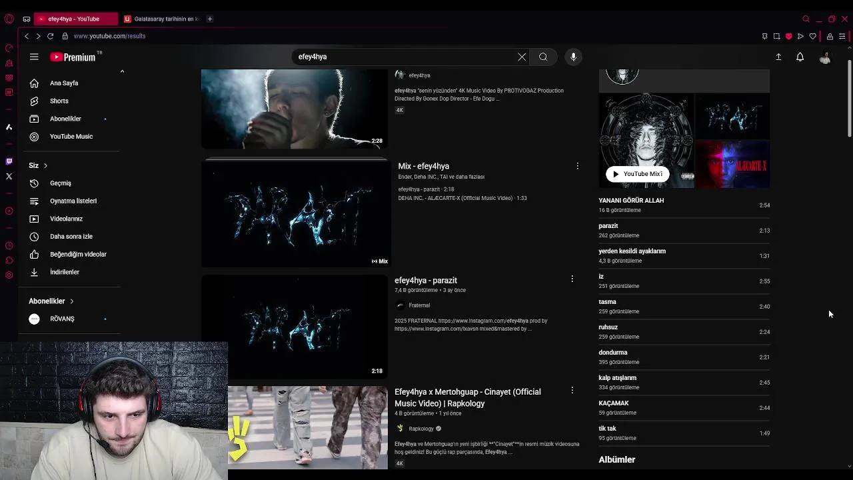Open the X (Twitter) sidebar panel
Viewport: 853px width, 480px height.
(9, 176)
